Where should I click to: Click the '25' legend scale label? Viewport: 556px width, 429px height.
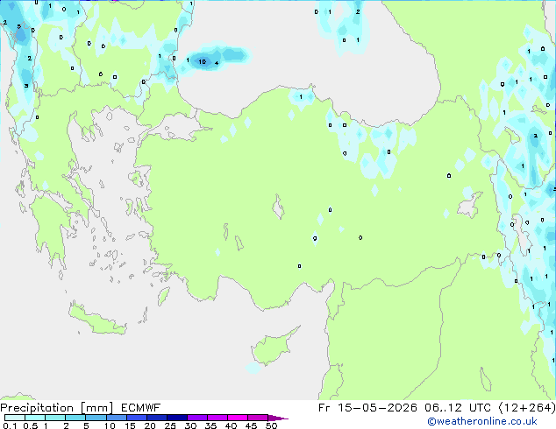pos(170,425)
